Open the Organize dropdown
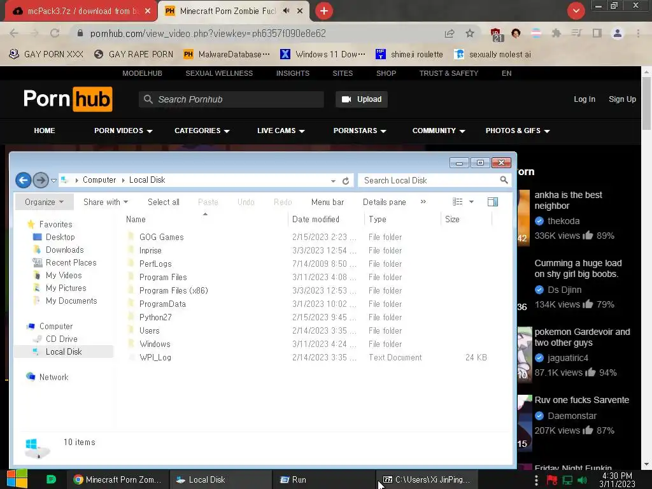 pyautogui.click(x=44, y=202)
